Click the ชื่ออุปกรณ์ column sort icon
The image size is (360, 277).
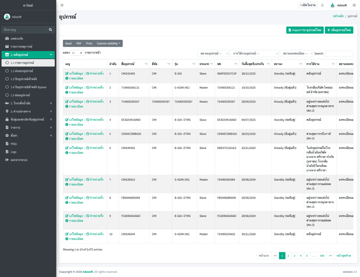pos(146,64)
